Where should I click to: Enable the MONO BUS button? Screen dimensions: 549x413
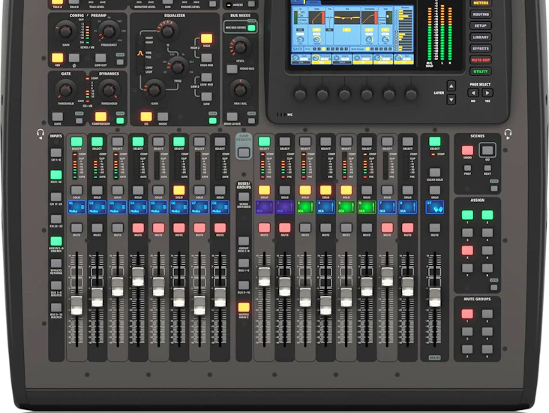(x=232, y=69)
